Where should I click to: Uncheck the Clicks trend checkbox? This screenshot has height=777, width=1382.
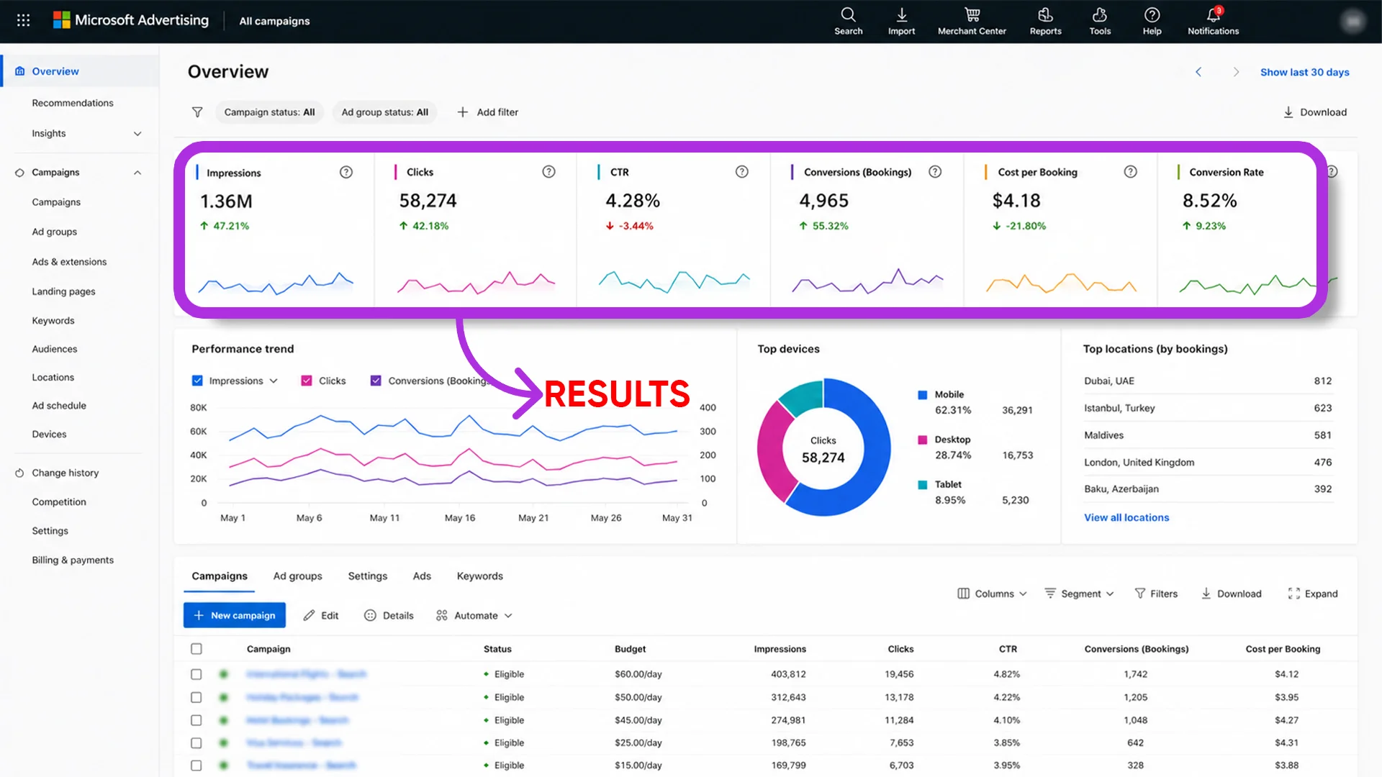tap(307, 381)
